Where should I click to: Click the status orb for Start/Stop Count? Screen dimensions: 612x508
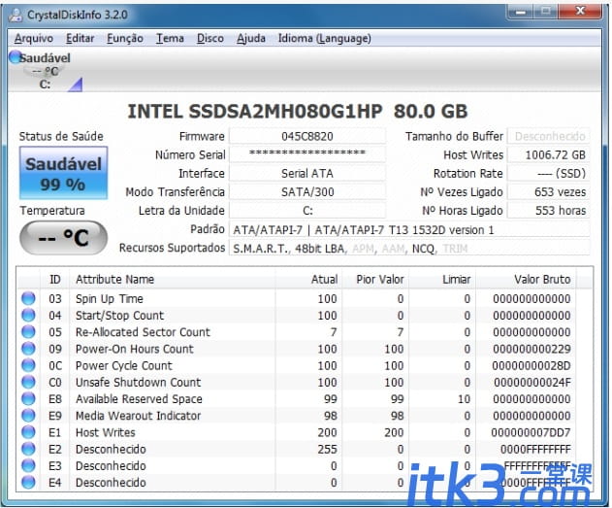tap(28, 315)
